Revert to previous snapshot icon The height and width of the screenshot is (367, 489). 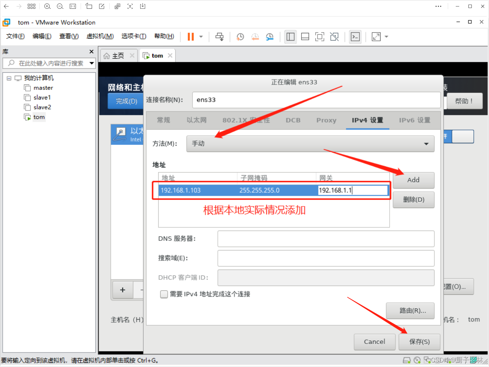[x=255, y=37]
